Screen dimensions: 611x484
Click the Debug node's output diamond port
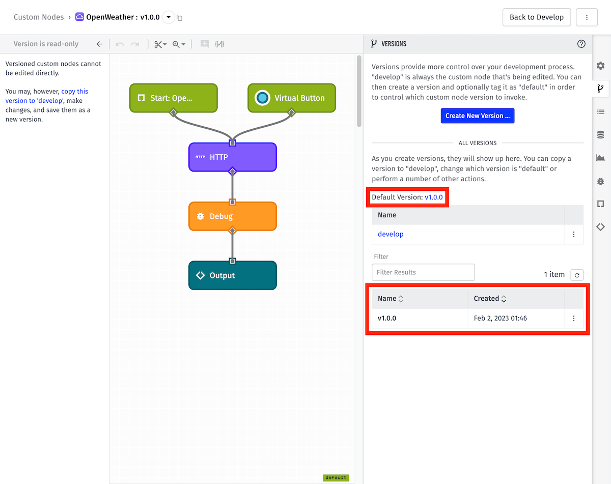233,231
